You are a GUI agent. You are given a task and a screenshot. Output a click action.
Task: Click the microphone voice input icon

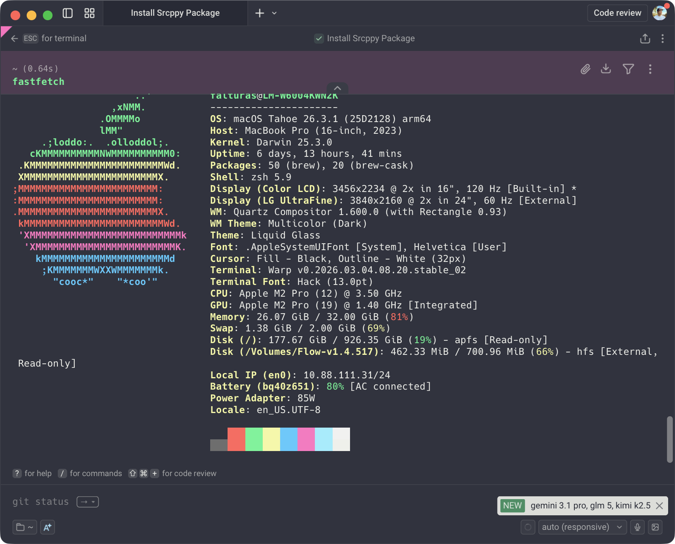[637, 527]
